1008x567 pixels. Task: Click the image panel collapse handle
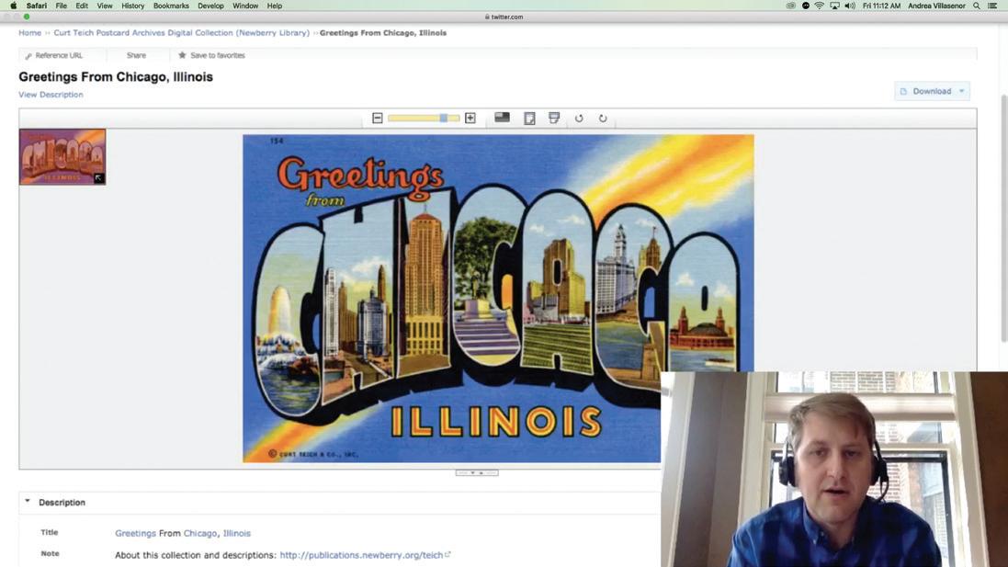(477, 472)
